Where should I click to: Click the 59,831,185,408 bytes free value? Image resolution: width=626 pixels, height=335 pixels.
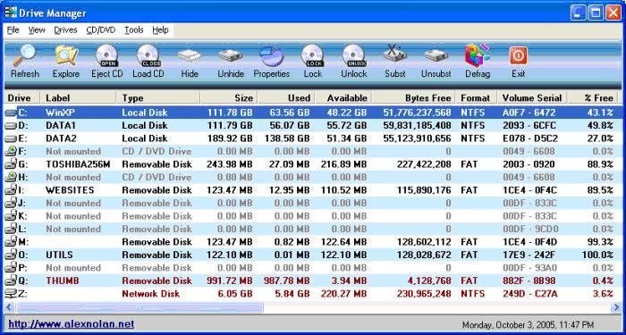(417, 126)
